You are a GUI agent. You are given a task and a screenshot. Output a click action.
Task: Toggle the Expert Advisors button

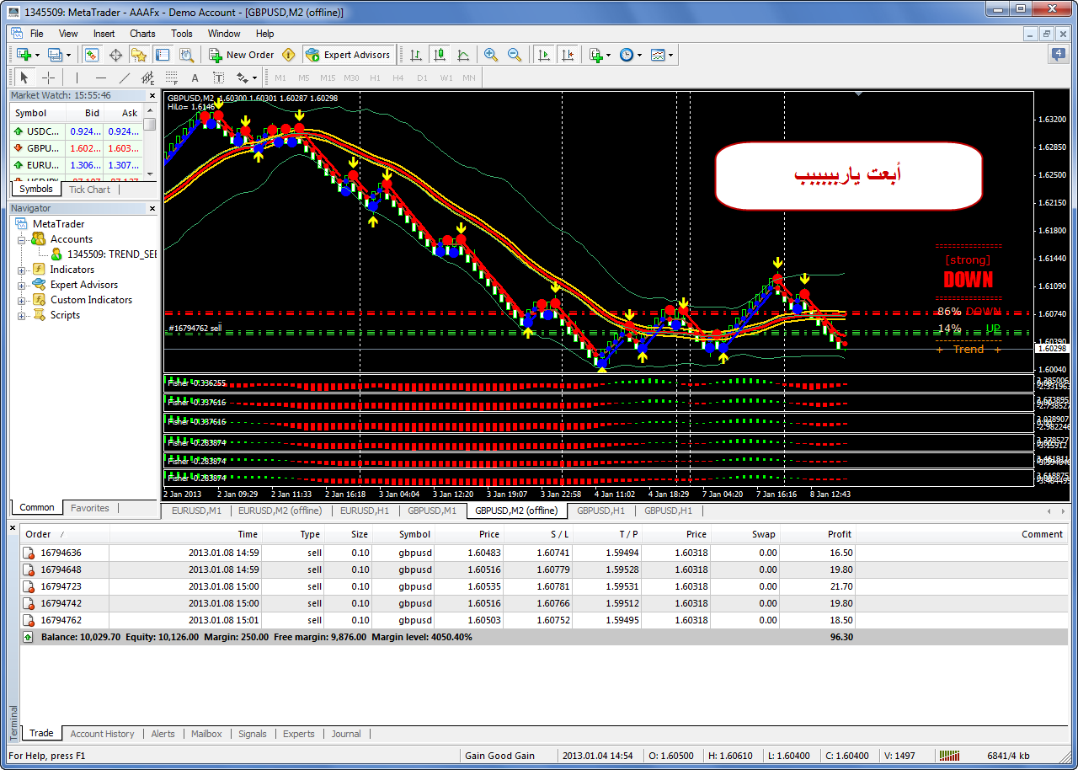coord(348,55)
